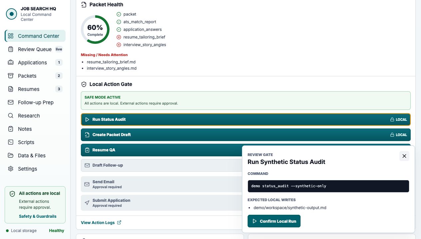Click the demo status_audit command box
This screenshot has height=239, width=421.
(x=328, y=186)
